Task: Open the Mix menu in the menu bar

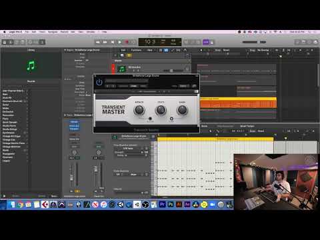Action: click(x=73, y=32)
